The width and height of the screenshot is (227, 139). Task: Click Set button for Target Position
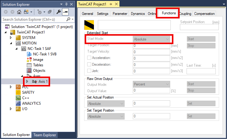tap(201, 116)
